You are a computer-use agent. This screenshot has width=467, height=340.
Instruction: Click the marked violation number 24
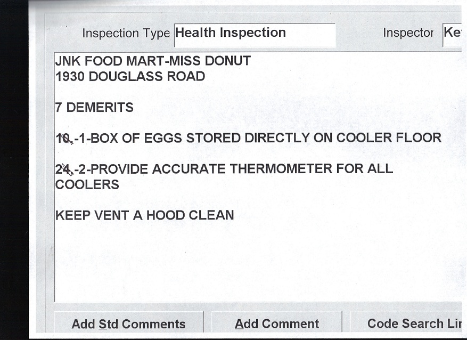(63, 169)
